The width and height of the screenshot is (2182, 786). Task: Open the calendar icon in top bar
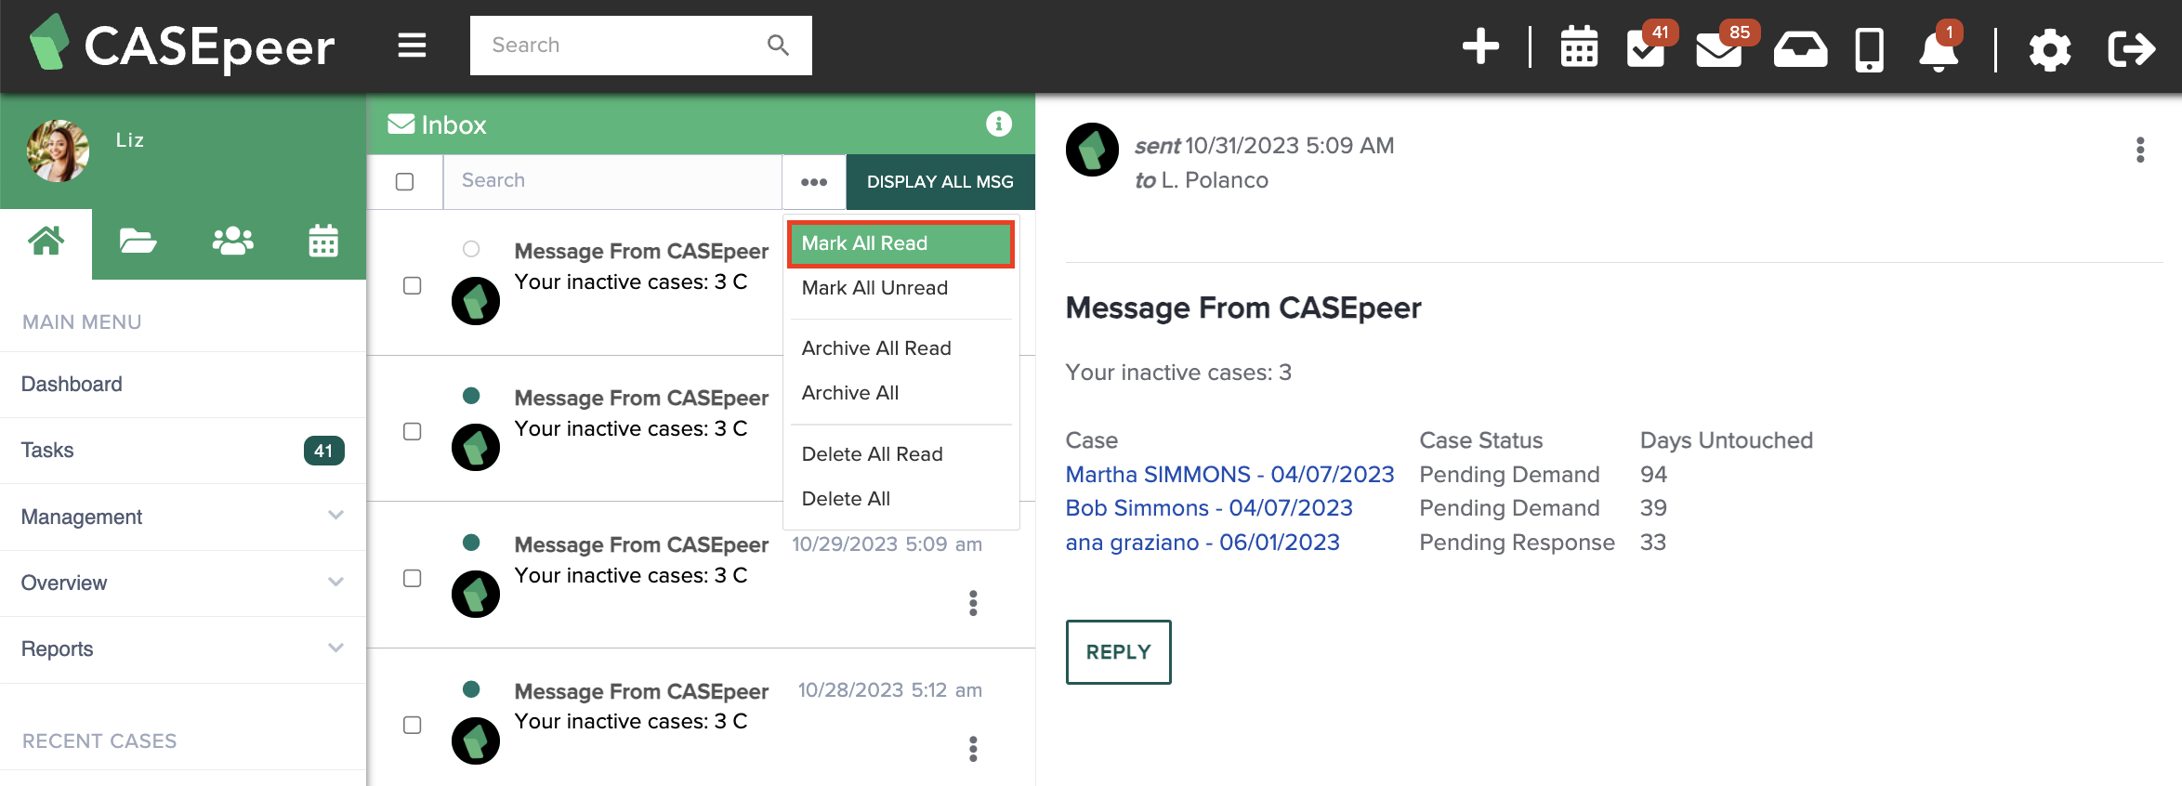(1579, 46)
